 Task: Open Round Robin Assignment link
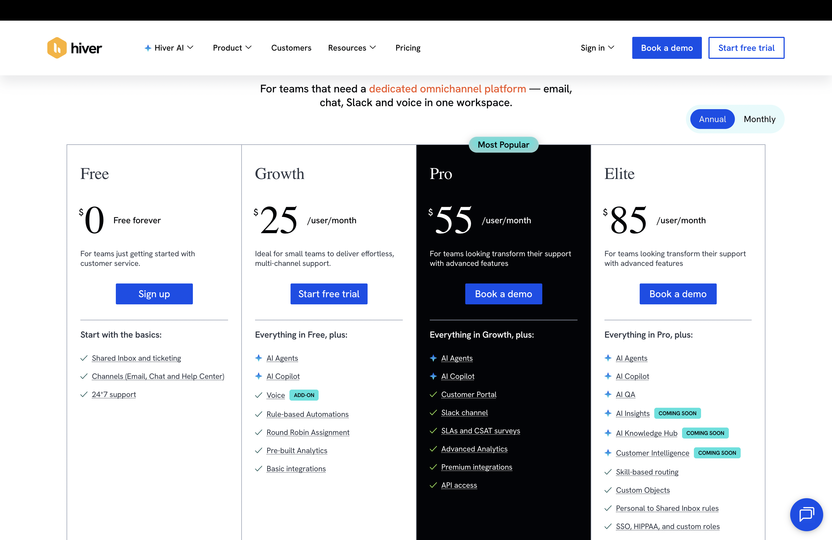pos(308,432)
